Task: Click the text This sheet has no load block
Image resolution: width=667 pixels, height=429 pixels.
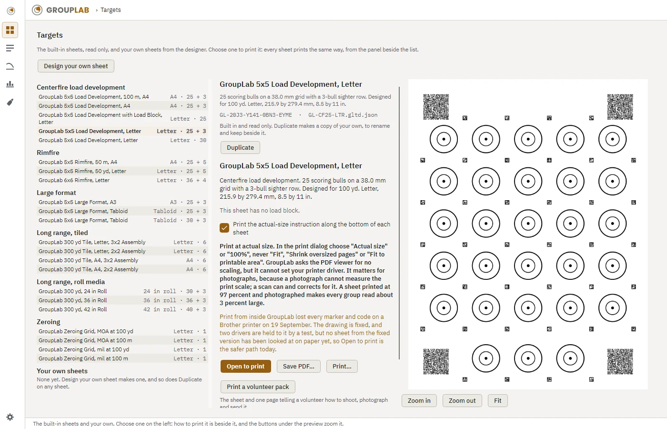Action: point(260,210)
